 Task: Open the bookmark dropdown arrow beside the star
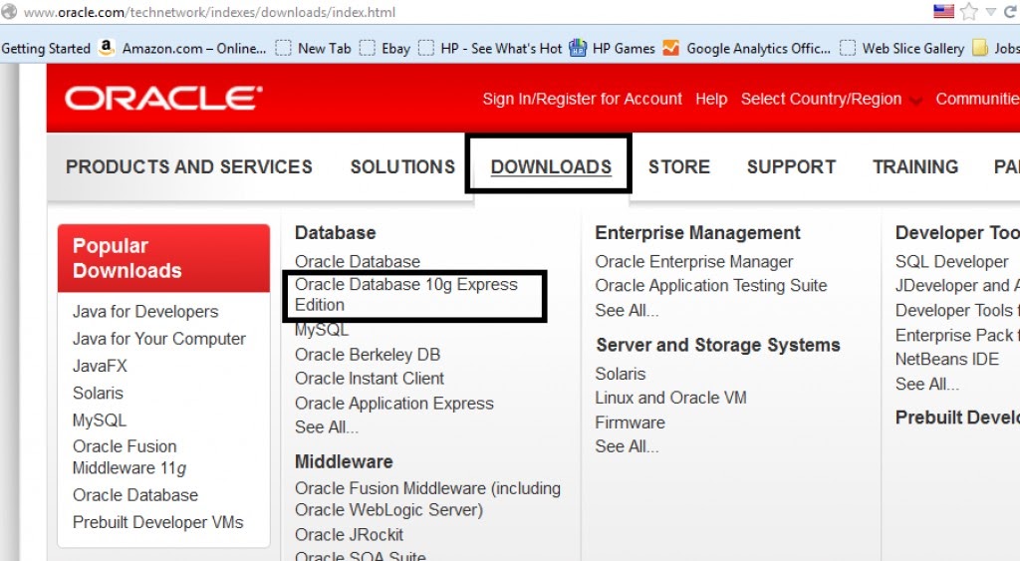pyautogui.click(x=991, y=12)
